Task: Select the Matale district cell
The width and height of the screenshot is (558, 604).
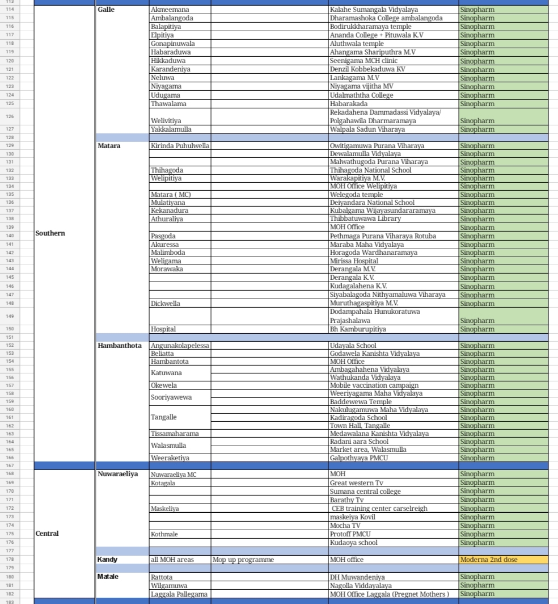Action: click(x=122, y=585)
